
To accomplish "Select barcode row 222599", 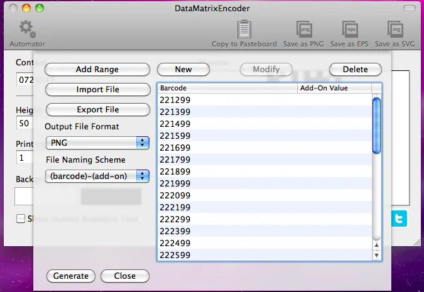I will tap(264, 255).
